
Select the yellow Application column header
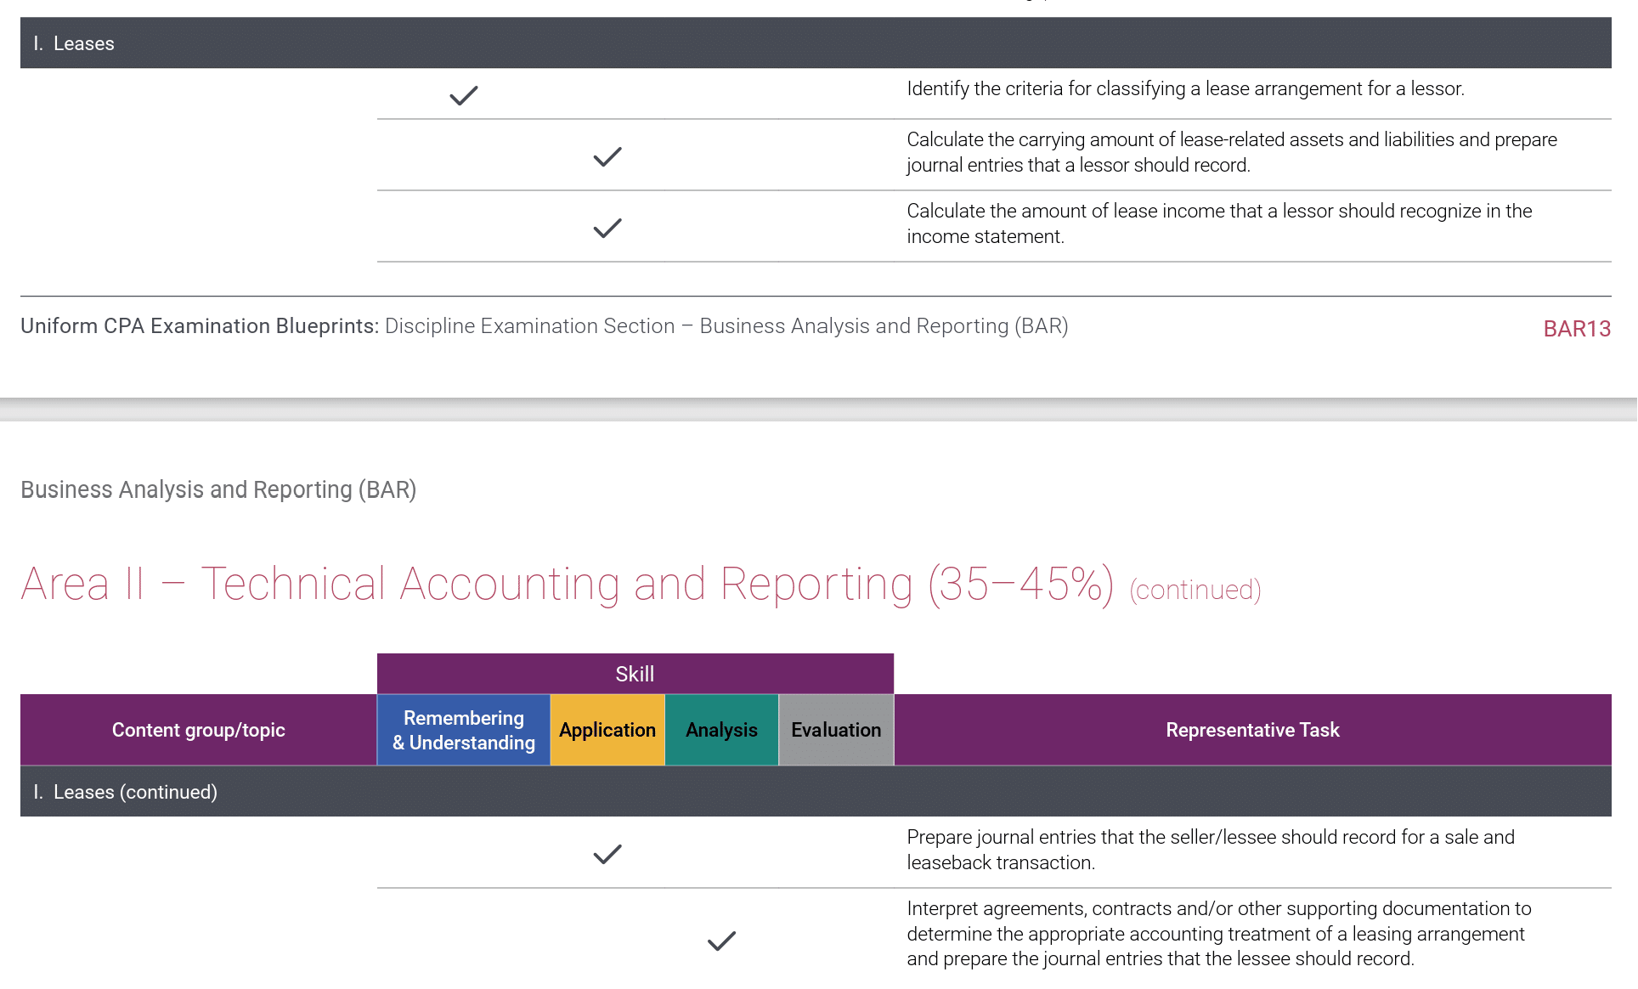(607, 730)
